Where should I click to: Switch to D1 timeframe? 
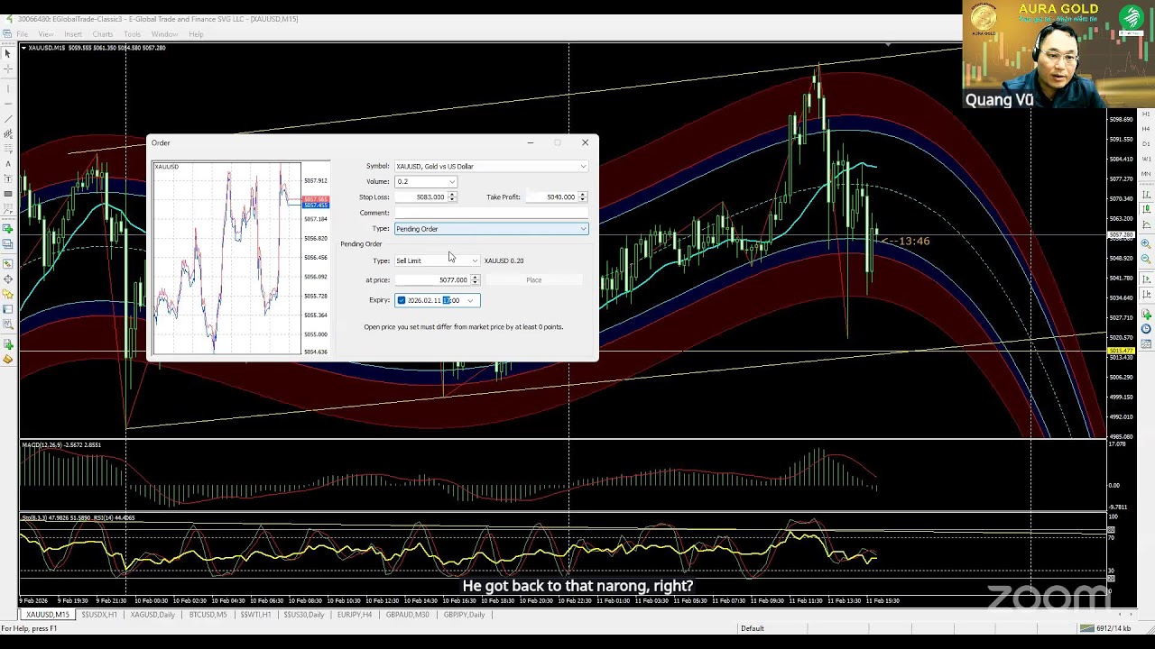coord(1147,144)
